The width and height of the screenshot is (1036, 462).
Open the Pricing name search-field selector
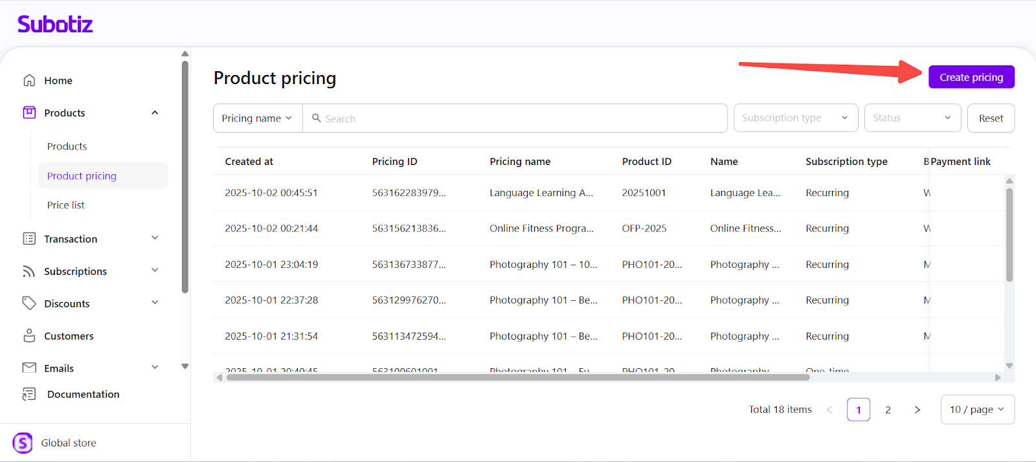coord(257,118)
